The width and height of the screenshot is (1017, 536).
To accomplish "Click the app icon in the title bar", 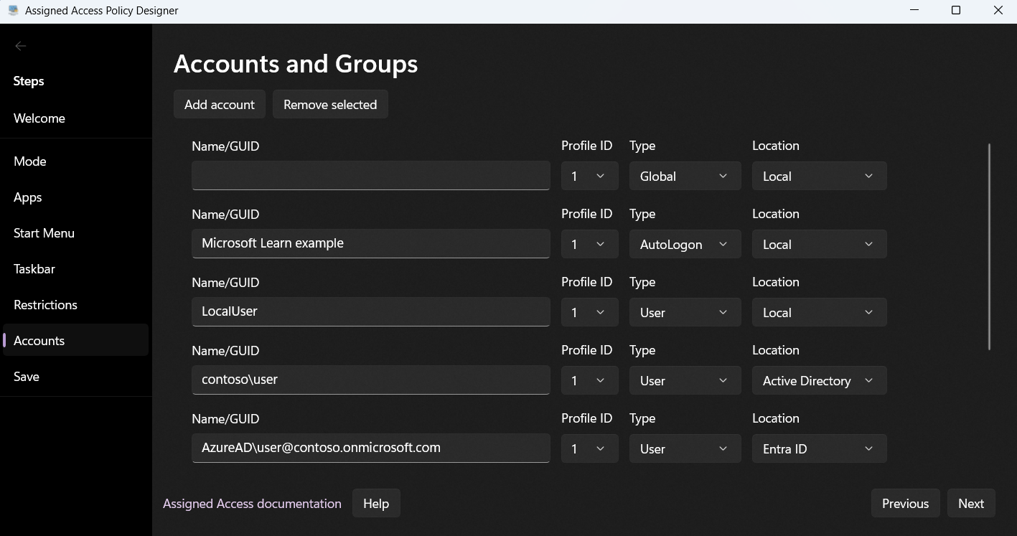I will 13,11.
